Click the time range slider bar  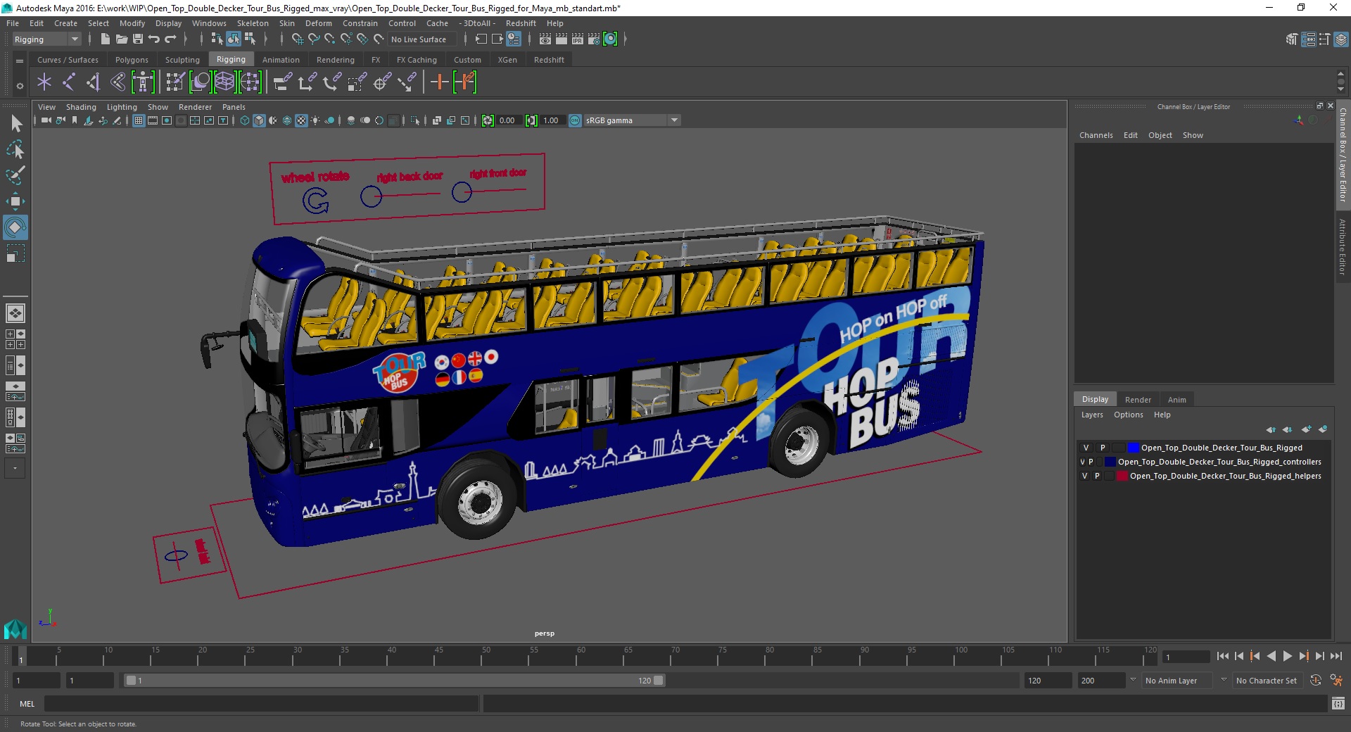pyautogui.click(x=394, y=681)
